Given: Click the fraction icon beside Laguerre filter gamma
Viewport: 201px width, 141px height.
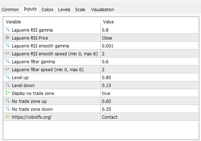Looking at the screenshot, I should click(7, 61).
